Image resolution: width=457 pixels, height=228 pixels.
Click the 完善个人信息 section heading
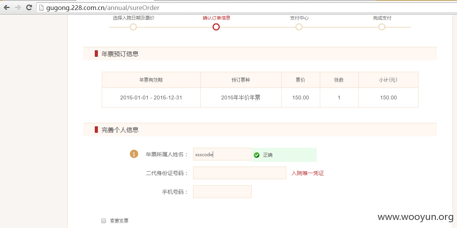pos(120,130)
